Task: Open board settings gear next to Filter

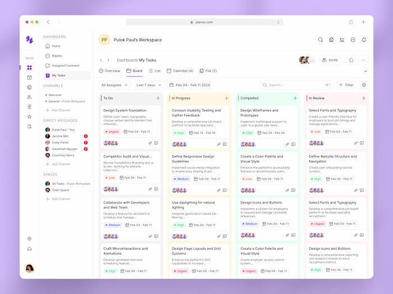Action: coord(364,85)
